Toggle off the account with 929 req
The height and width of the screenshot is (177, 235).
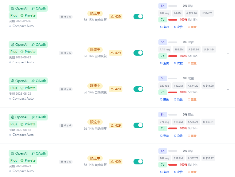[138, 89]
